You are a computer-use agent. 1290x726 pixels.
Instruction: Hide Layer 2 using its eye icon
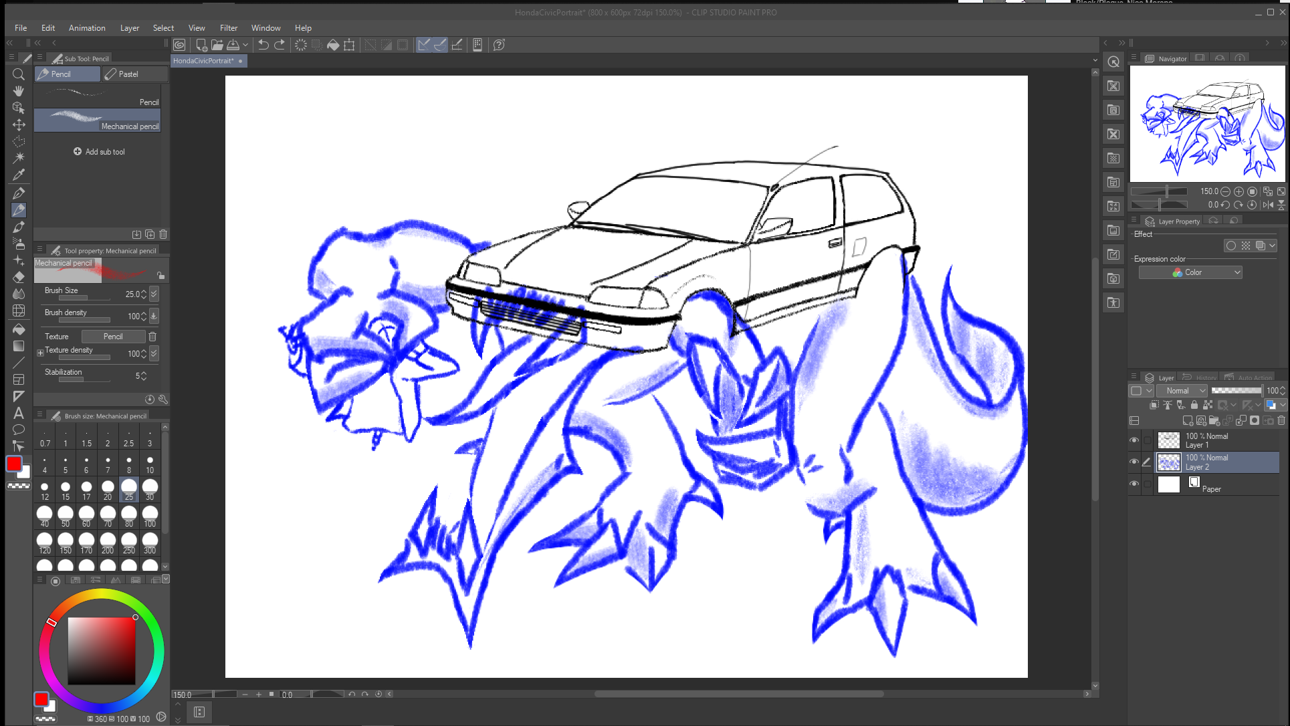coord(1134,462)
